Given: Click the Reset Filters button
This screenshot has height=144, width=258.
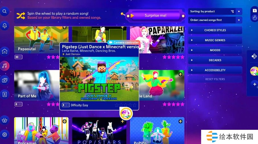Looking at the screenshot, I should tap(215, 79).
